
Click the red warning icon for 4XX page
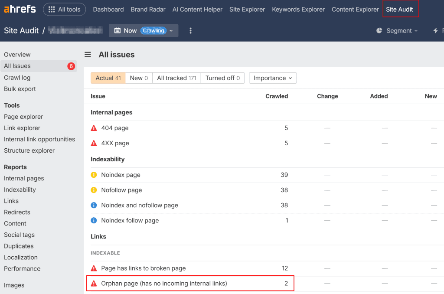[x=94, y=144]
